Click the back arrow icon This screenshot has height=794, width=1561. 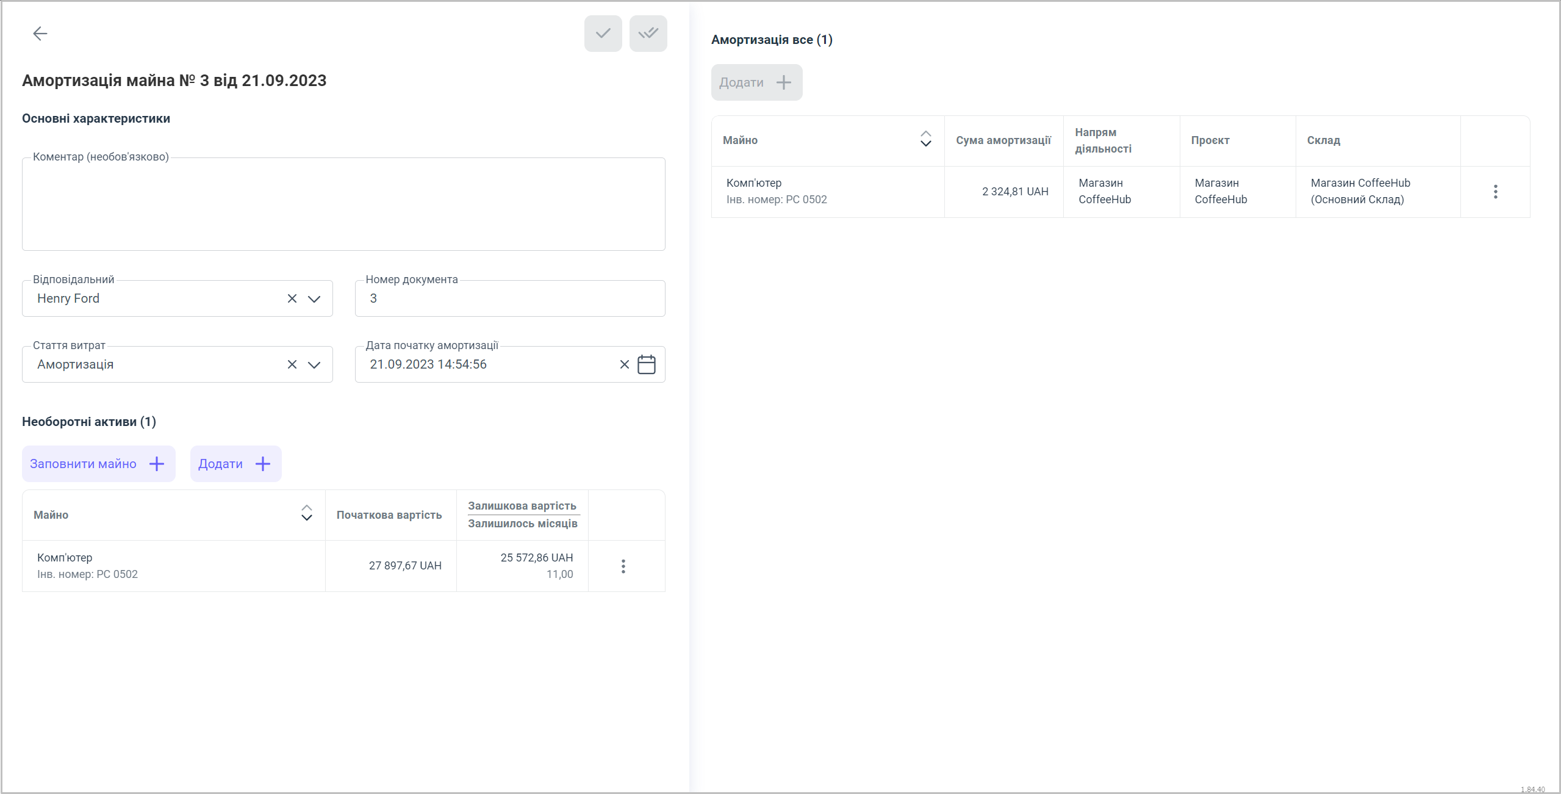point(40,34)
